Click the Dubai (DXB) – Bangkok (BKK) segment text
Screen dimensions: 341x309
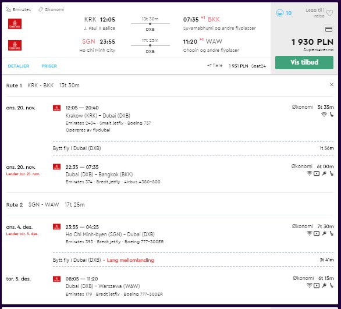[x=99, y=175]
